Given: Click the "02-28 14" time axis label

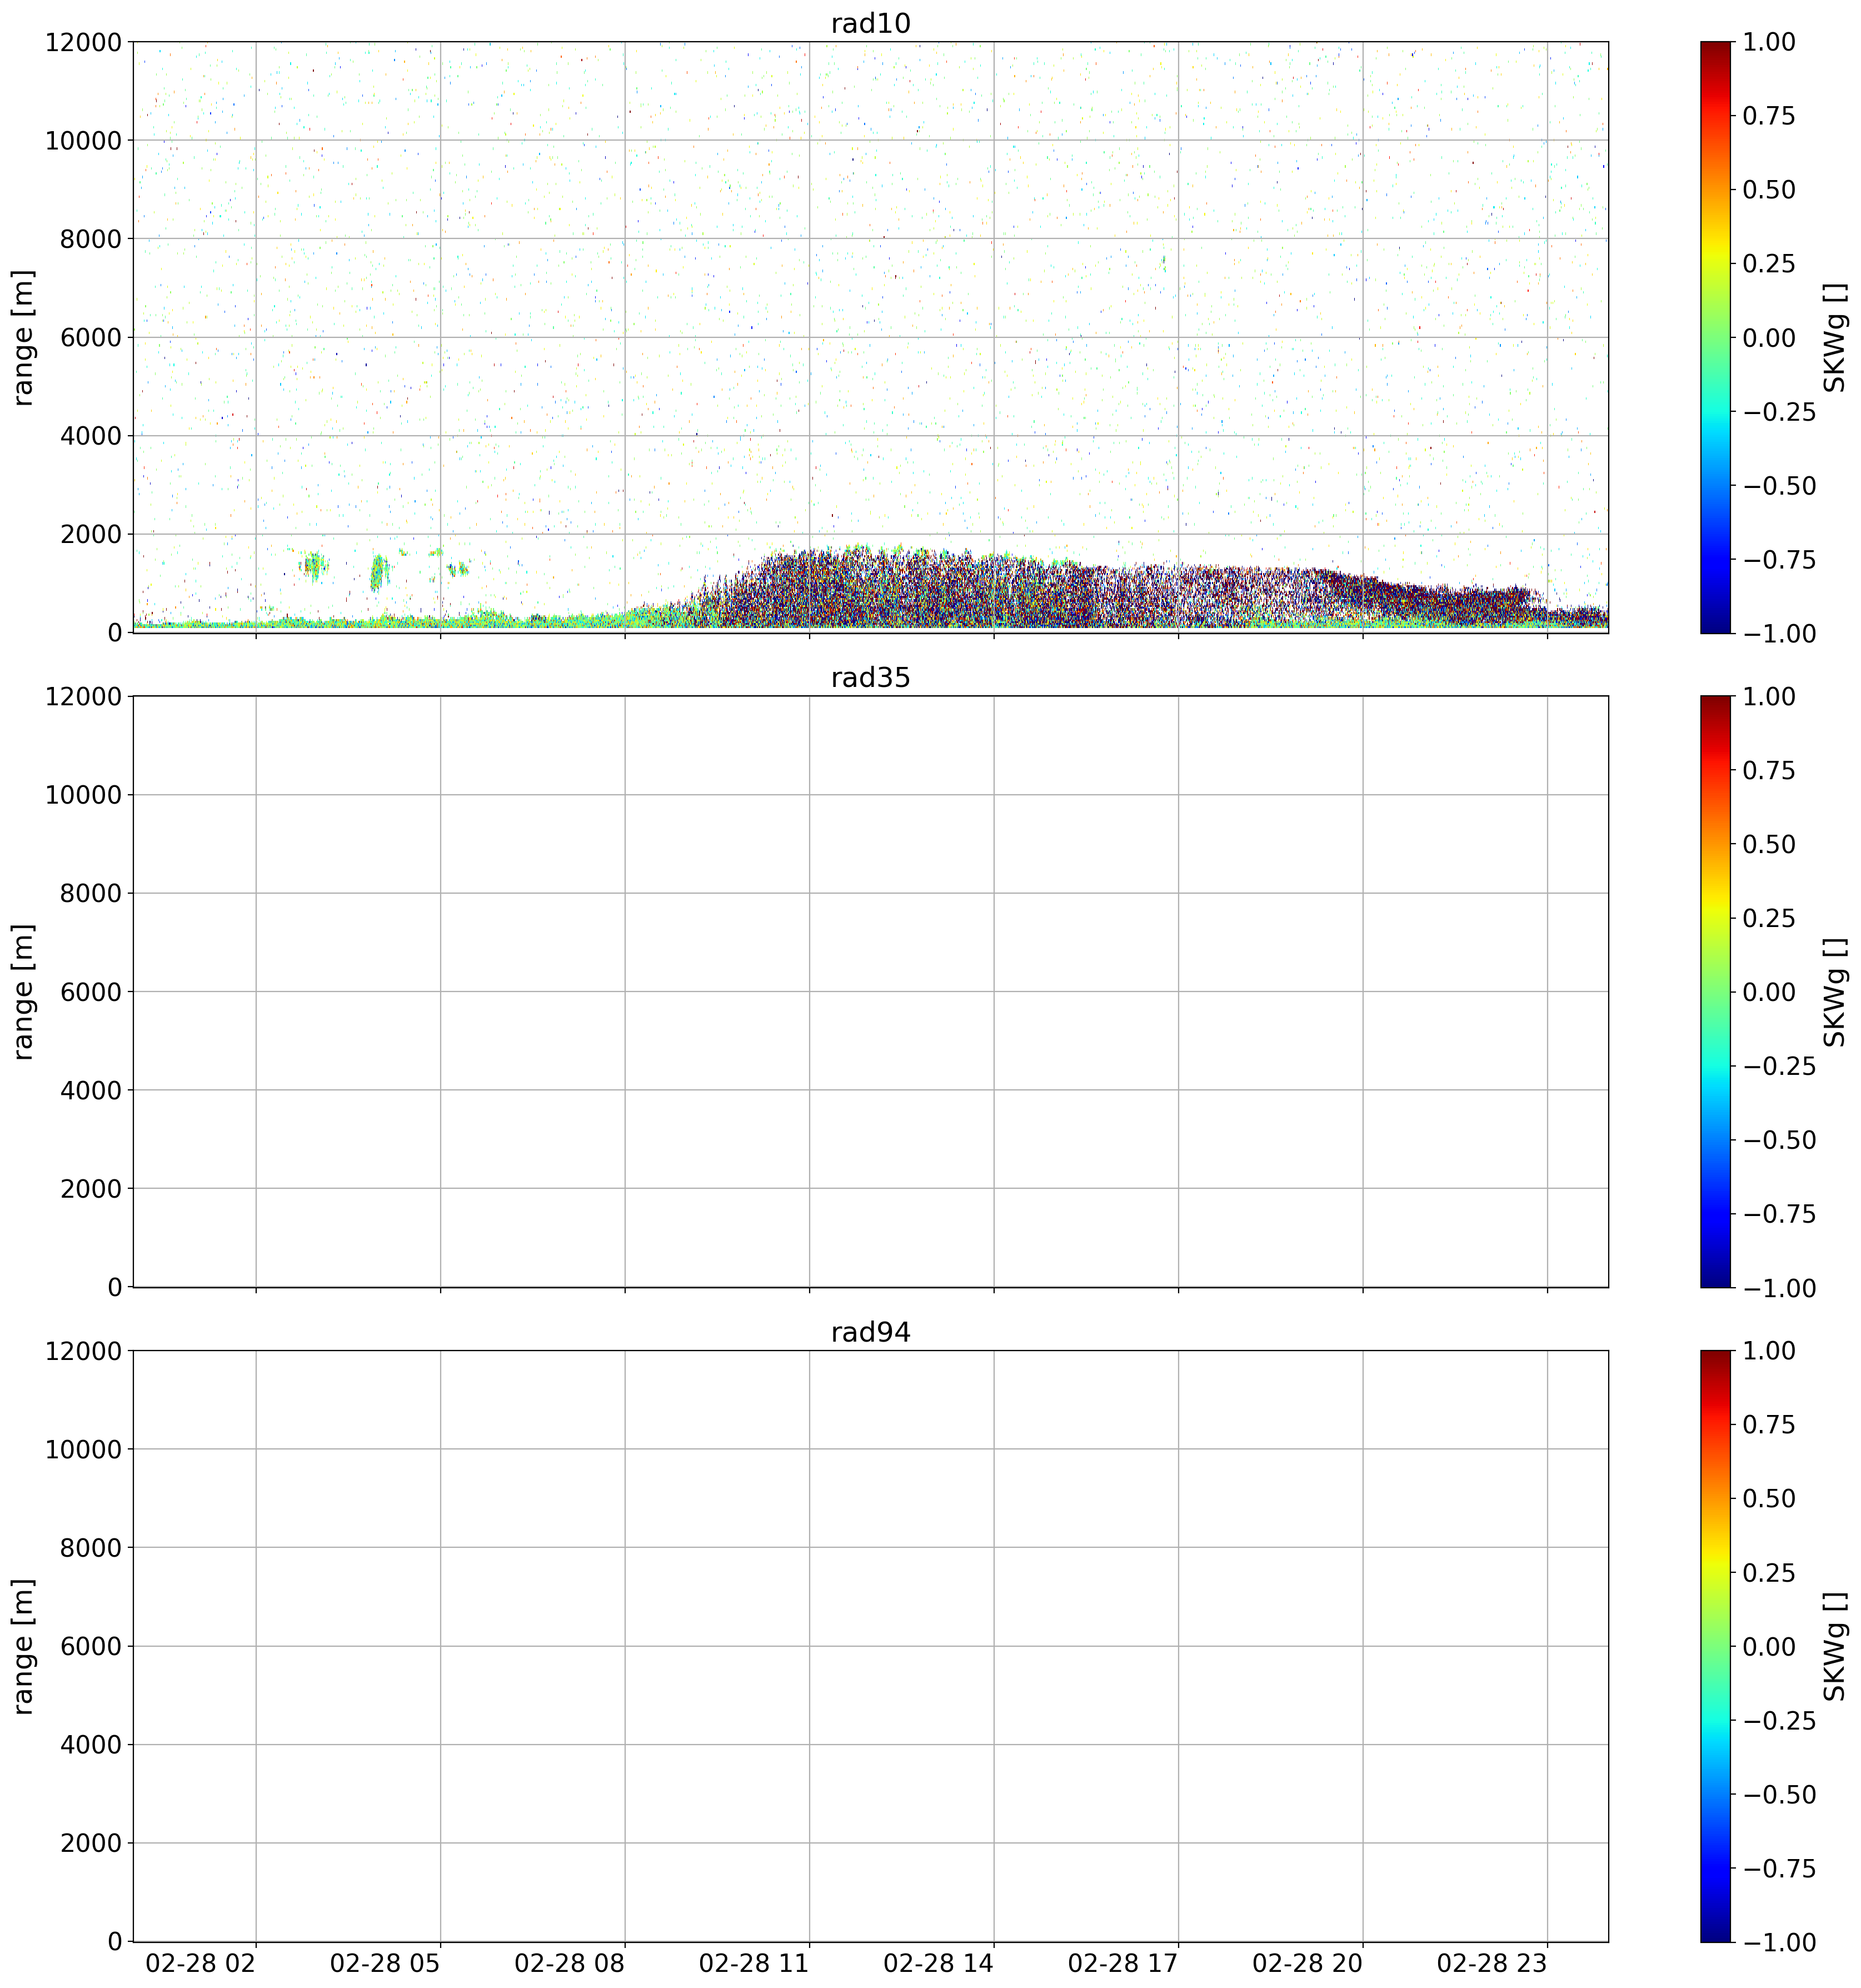Looking at the screenshot, I should [x=938, y=1963].
